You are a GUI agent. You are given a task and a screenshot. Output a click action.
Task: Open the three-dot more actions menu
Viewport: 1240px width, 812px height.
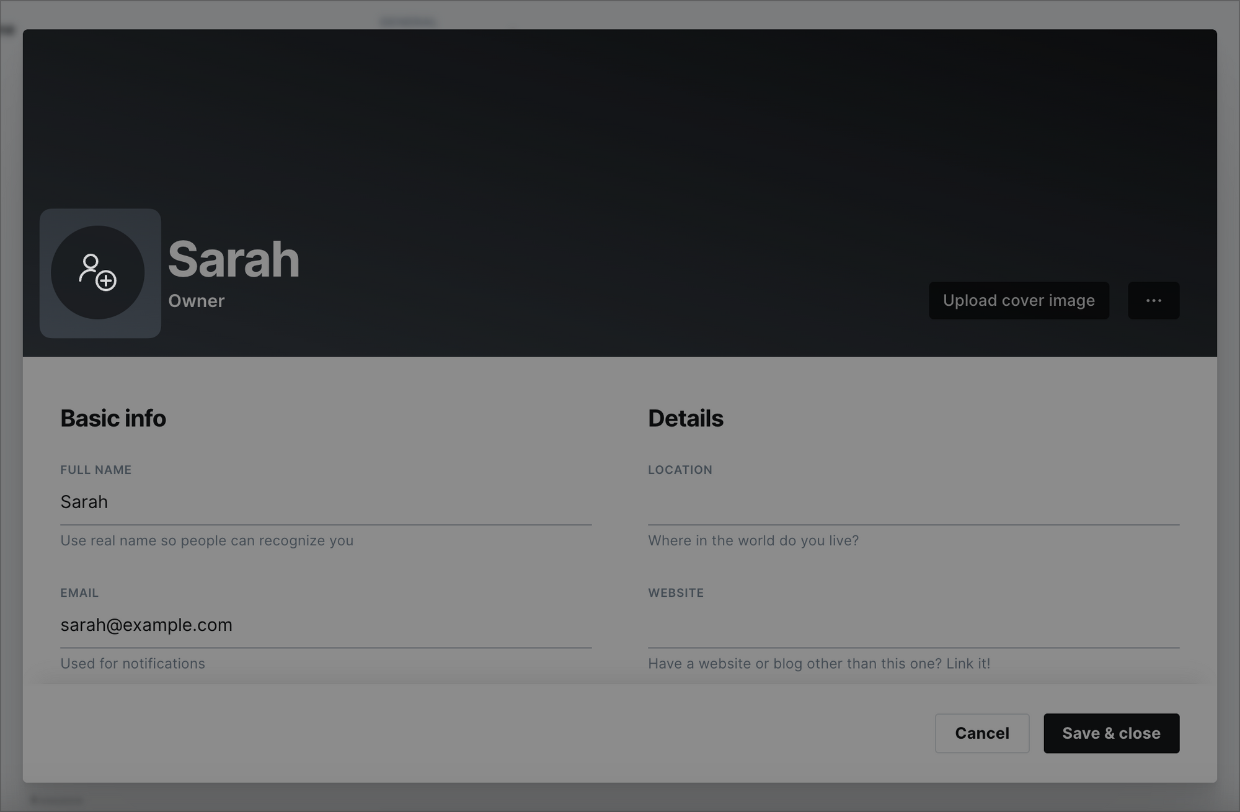(1153, 301)
